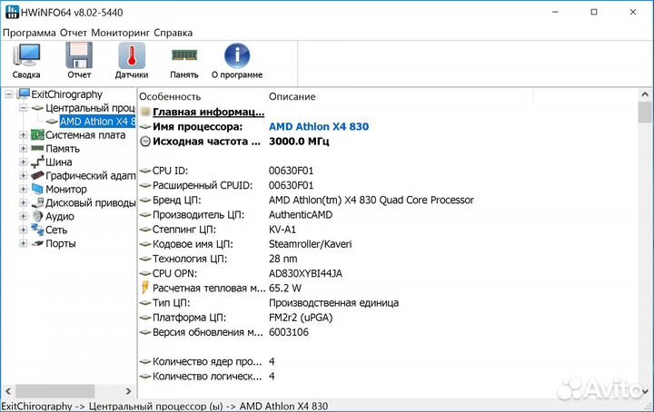Select the Расширенный CPUID row
Screen dimensions: 654x412
388,185
